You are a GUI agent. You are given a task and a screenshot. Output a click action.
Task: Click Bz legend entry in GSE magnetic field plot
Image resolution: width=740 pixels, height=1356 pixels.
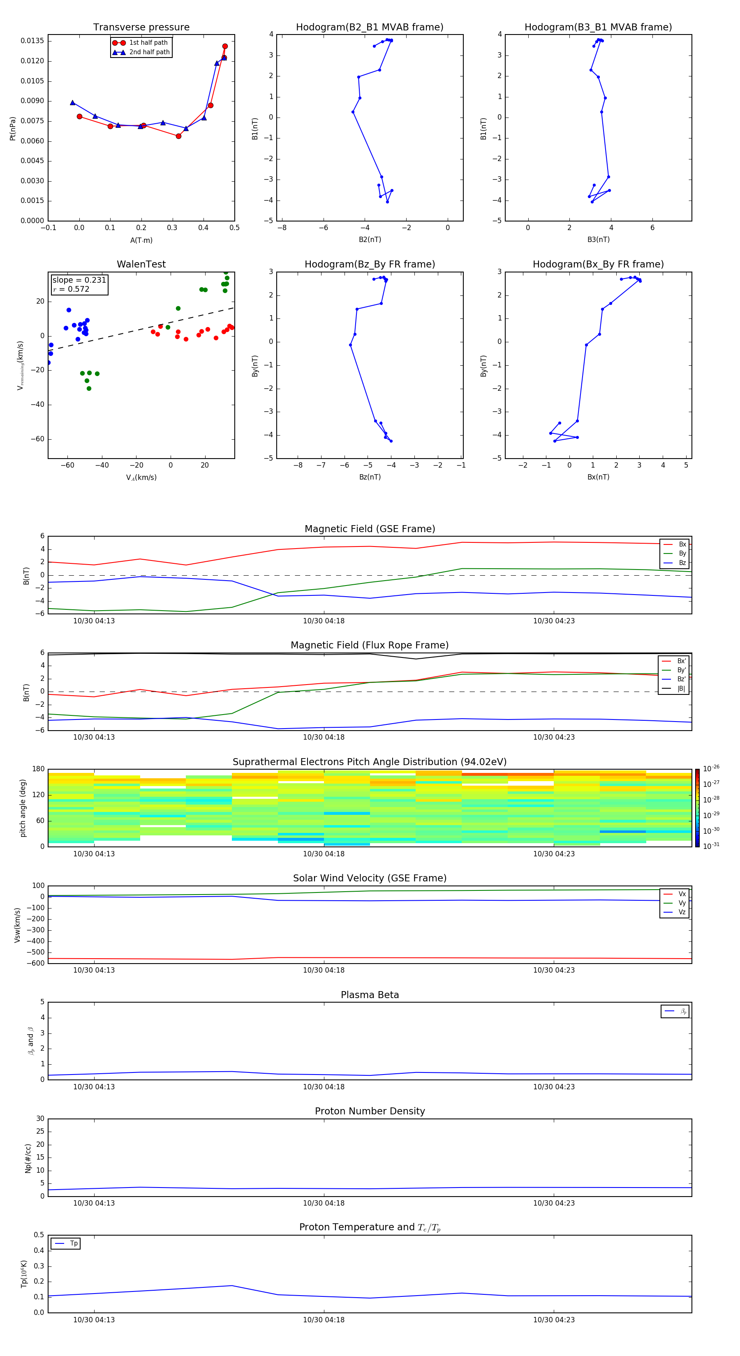675,563
